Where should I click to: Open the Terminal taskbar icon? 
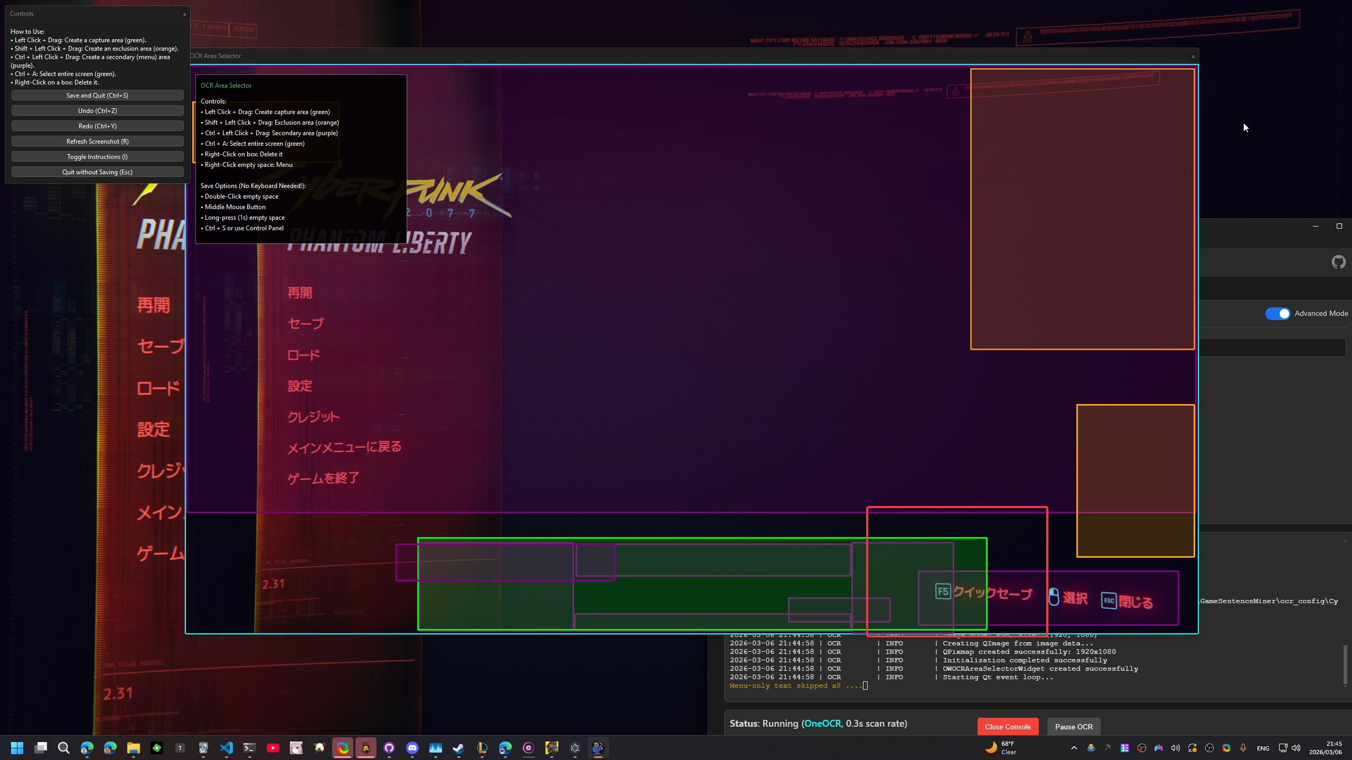(249, 747)
